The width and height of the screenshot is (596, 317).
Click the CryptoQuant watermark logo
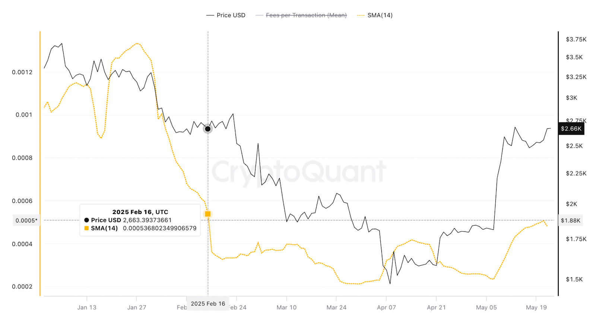coord(299,172)
